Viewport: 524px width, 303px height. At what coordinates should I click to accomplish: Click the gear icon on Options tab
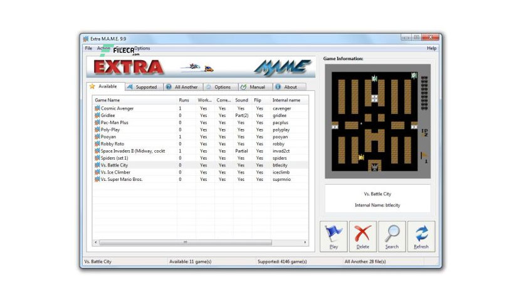coord(209,87)
